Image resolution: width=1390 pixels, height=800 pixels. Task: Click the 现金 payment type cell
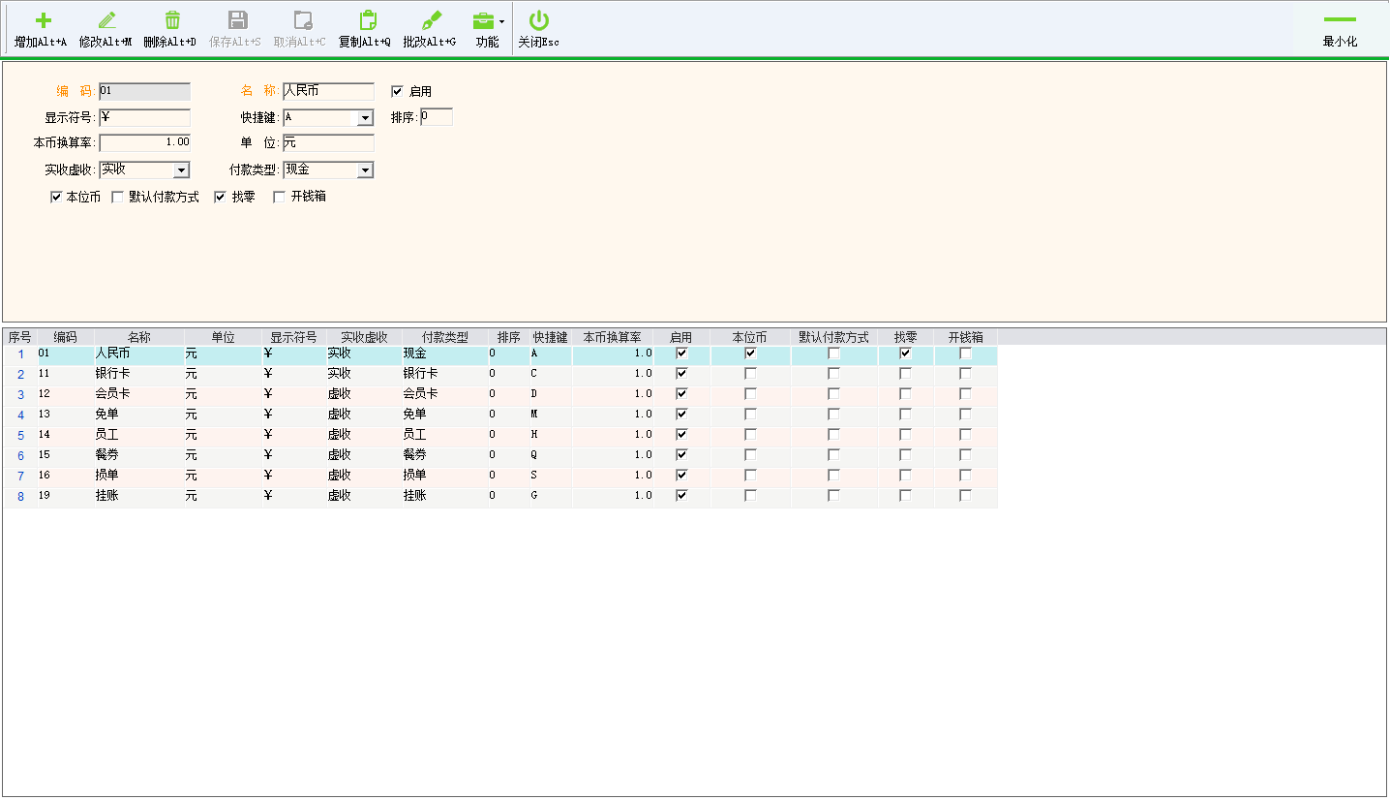pos(445,354)
